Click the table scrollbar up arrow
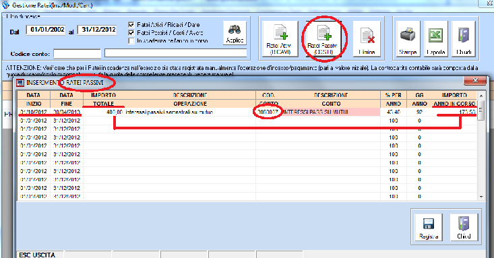The height and width of the screenshot is (258, 494). pos(481,96)
